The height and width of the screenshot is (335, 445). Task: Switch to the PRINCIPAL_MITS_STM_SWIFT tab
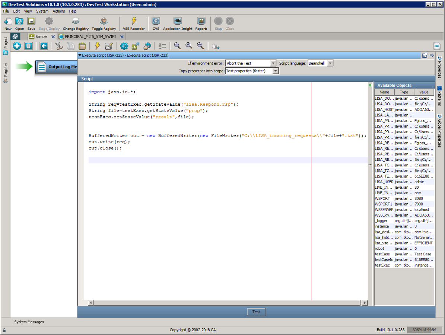(x=90, y=36)
